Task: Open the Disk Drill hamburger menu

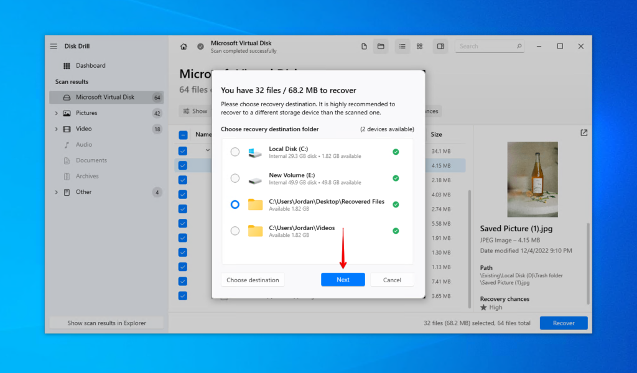Action: pyautogui.click(x=53, y=46)
